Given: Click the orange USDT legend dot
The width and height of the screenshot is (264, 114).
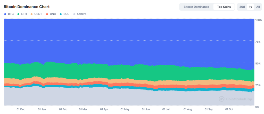Looking at the screenshot, I should click(32, 14).
